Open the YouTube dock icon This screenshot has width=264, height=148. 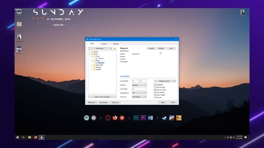point(122,118)
